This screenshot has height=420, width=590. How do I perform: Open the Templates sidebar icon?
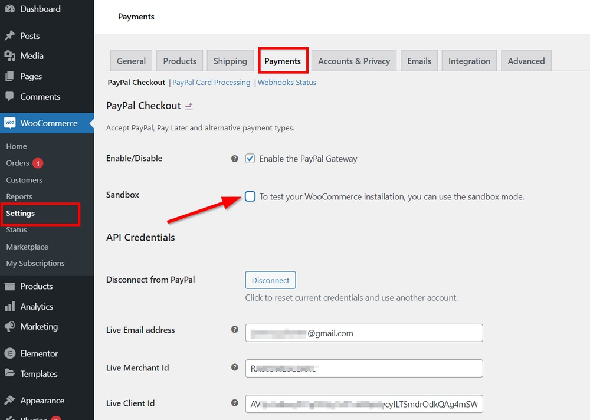point(11,373)
